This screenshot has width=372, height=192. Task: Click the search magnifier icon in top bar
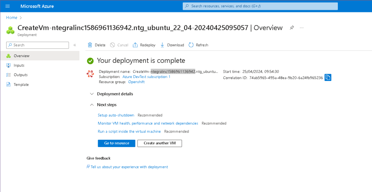click(x=187, y=6)
